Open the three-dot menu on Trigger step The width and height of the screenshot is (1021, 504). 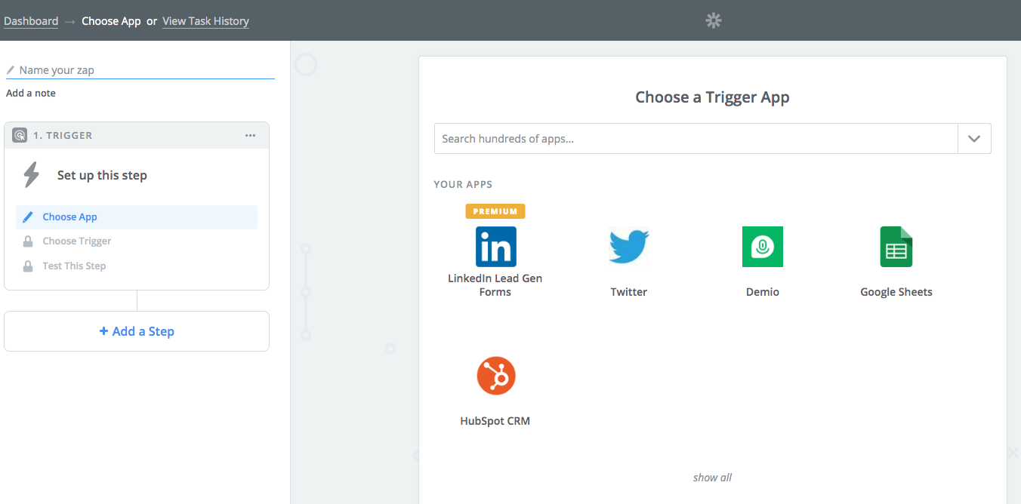[x=251, y=136]
